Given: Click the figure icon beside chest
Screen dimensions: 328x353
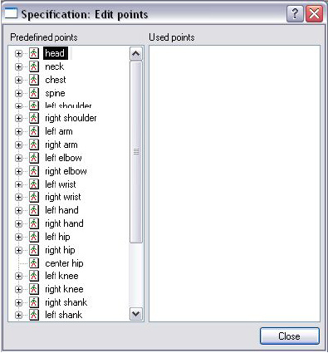Looking at the screenshot, I should tap(34, 80).
